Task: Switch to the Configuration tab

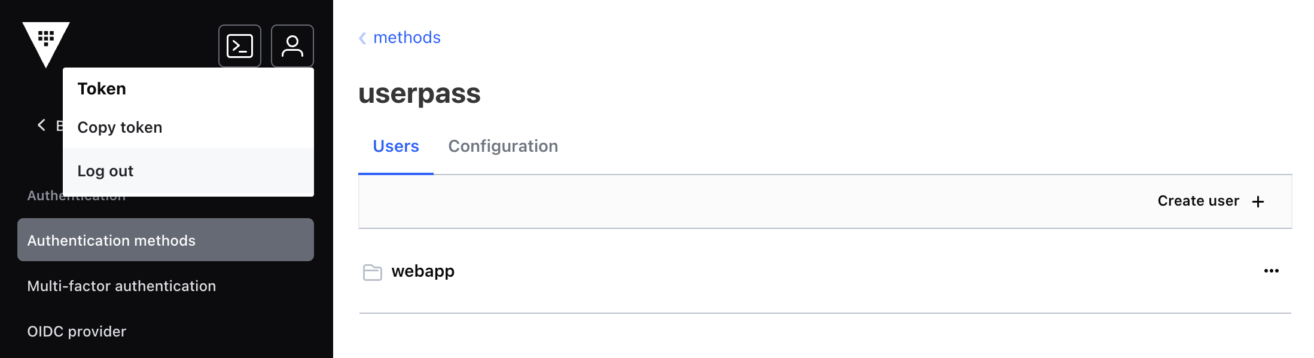Action: click(503, 146)
